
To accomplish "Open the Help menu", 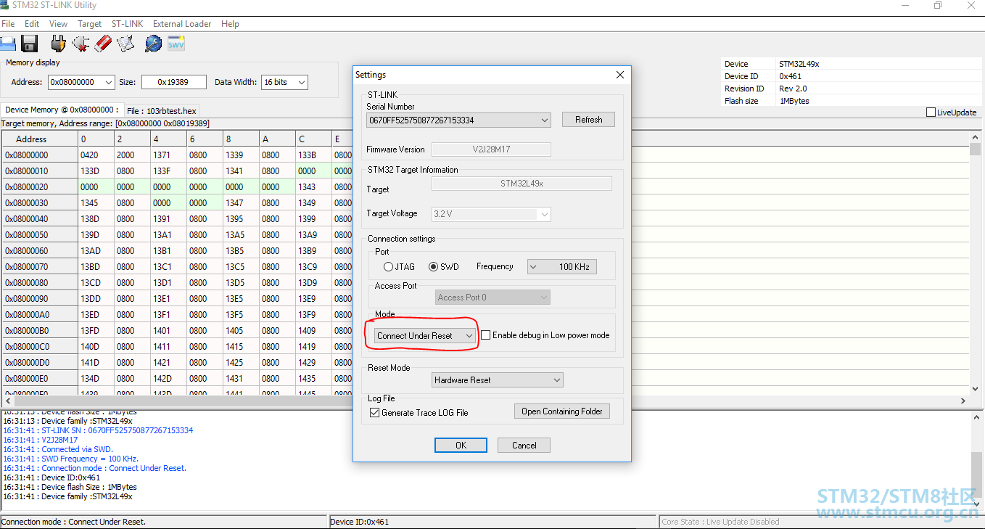I will pyautogui.click(x=230, y=24).
